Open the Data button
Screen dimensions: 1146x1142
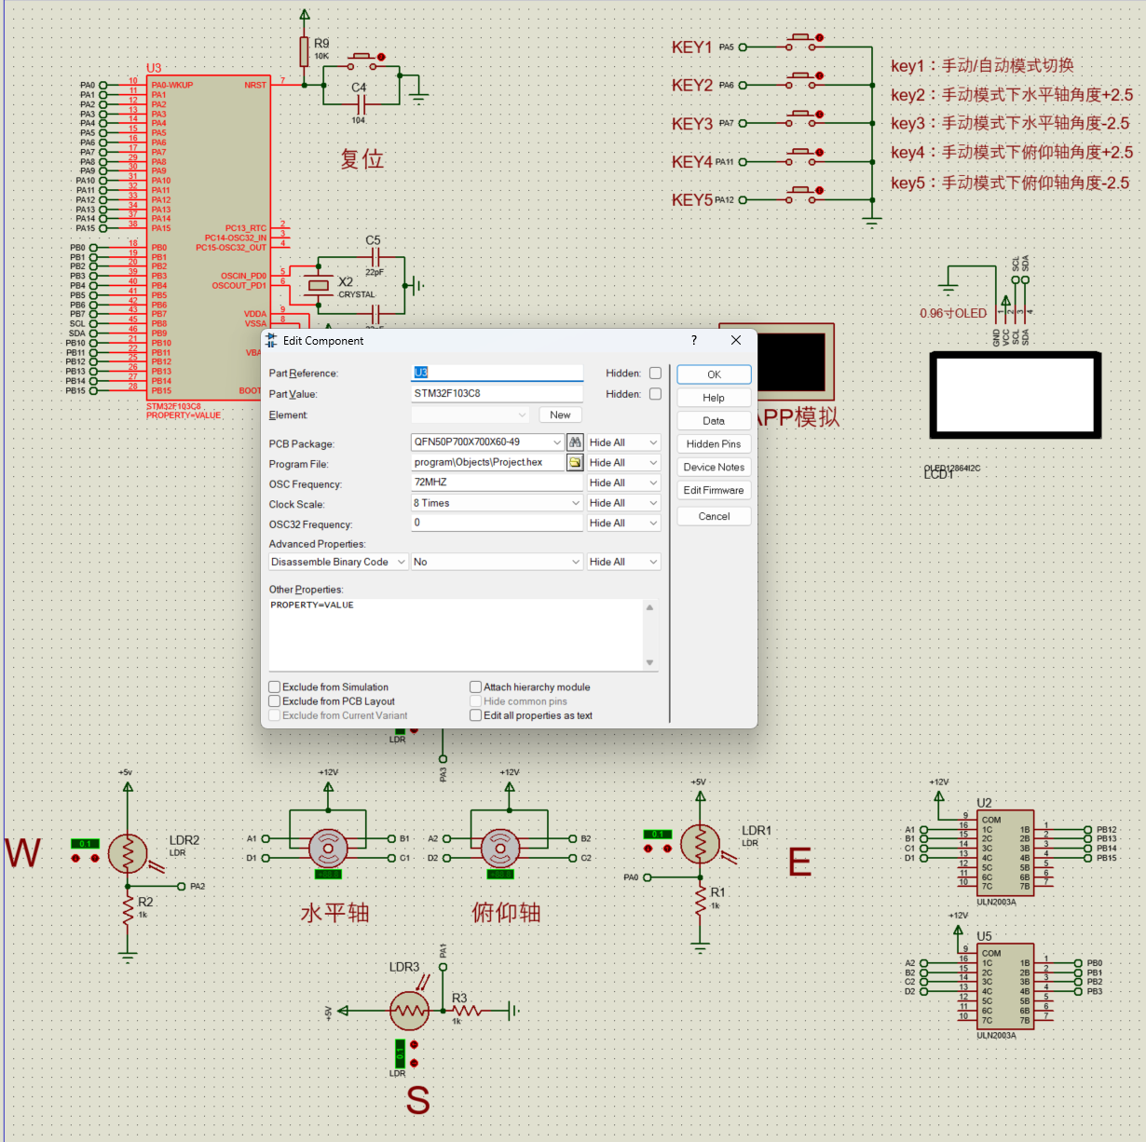point(714,421)
